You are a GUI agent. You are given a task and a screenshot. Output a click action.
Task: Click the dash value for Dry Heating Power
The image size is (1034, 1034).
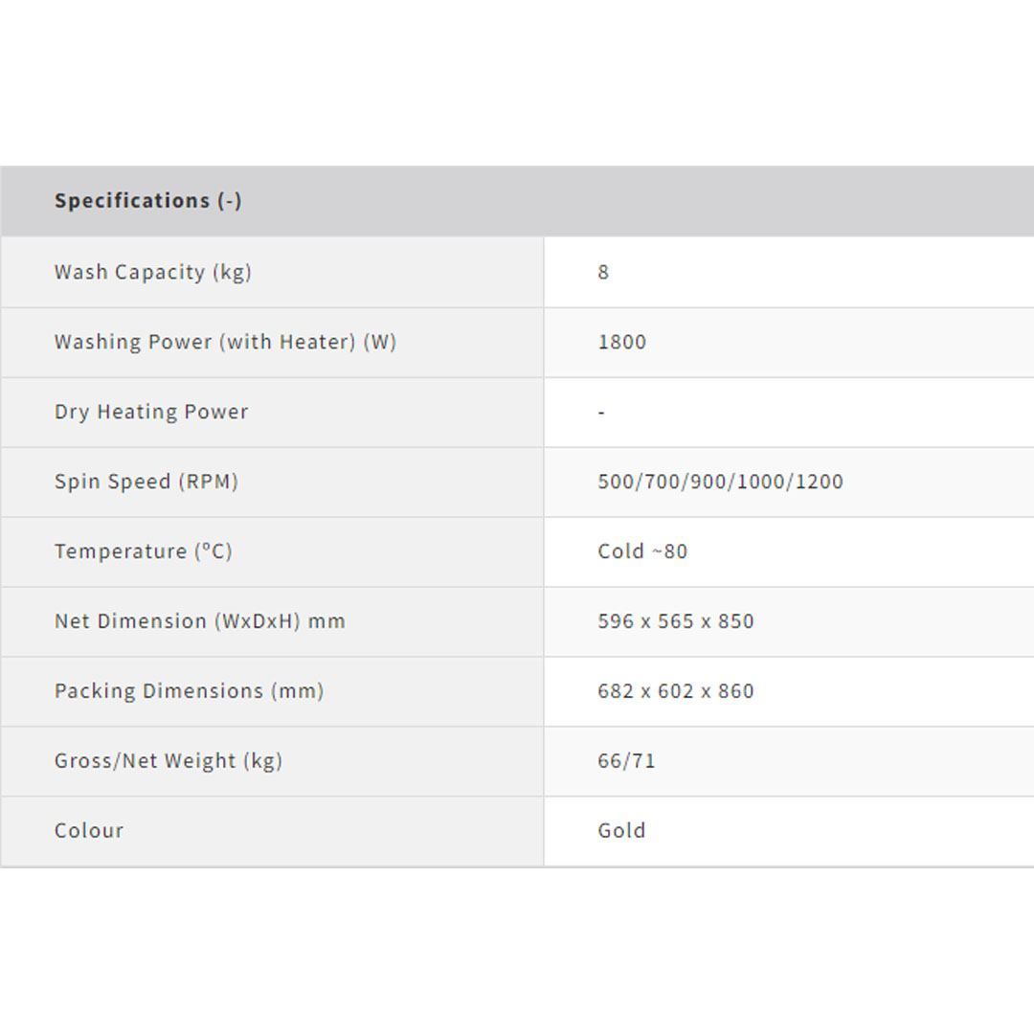pyautogui.click(x=601, y=412)
